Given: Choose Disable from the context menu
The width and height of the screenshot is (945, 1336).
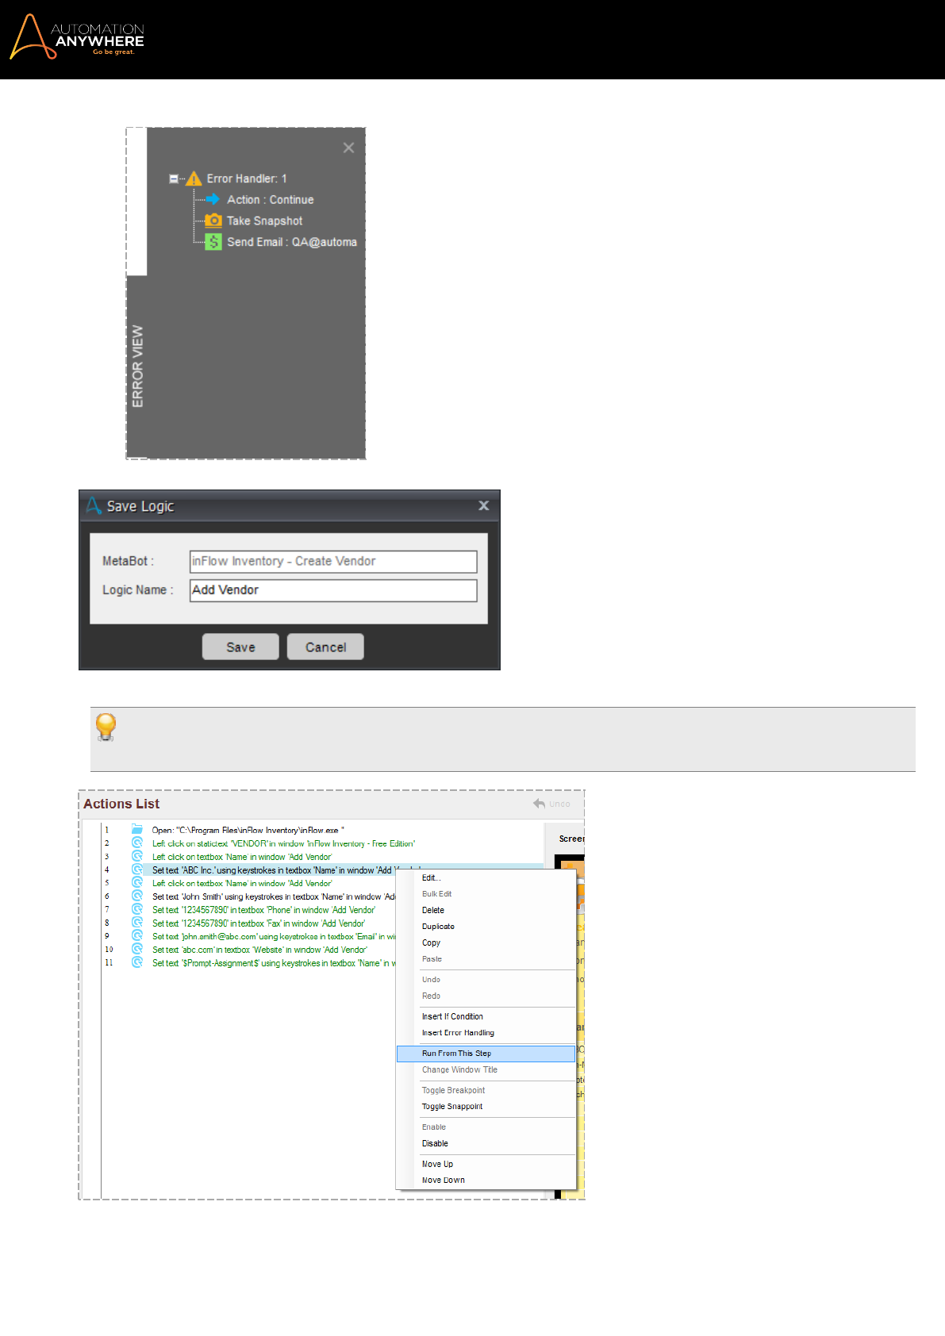Looking at the screenshot, I should click(x=486, y=1143).
